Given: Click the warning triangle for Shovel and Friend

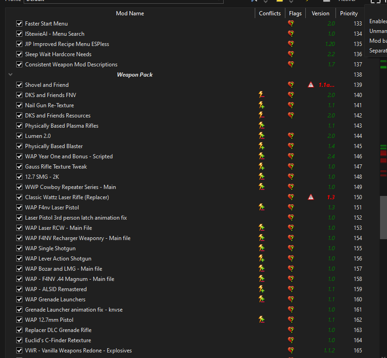Looking at the screenshot, I should point(311,85).
